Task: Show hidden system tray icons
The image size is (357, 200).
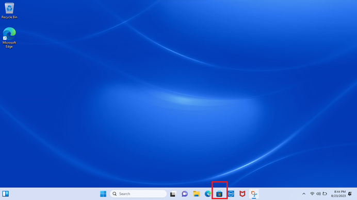Action: [x=304, y=194]
